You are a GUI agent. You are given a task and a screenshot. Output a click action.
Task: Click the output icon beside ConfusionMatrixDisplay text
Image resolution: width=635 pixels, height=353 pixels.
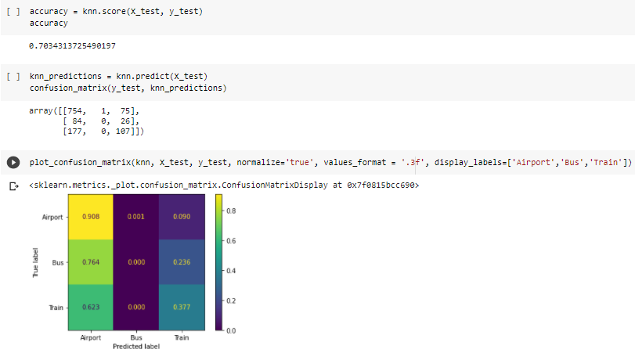pyautogui.click(x=13, y=186)
